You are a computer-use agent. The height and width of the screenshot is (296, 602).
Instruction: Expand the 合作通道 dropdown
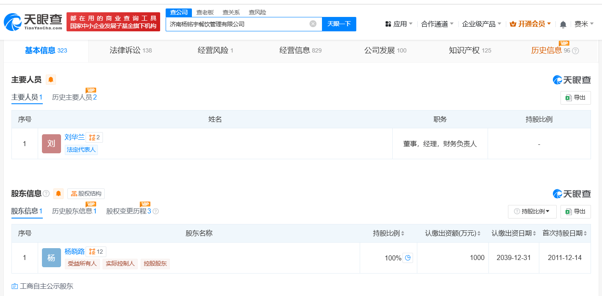tap(437, 24)
